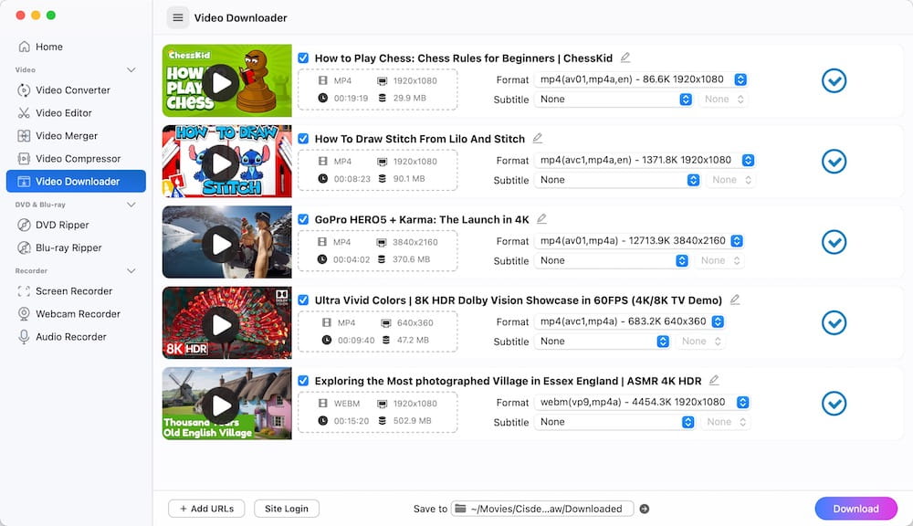Click the round checkmark icon in Ultra Vivid Colors row

pos(834,322)
